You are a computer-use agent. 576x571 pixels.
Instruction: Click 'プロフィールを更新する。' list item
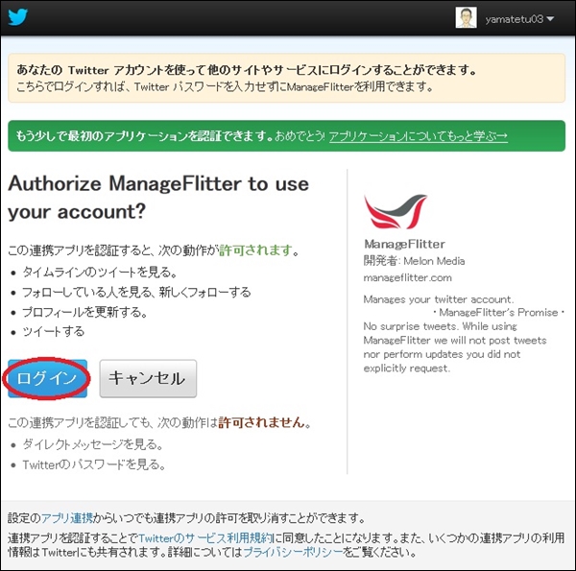coord(84,312)
